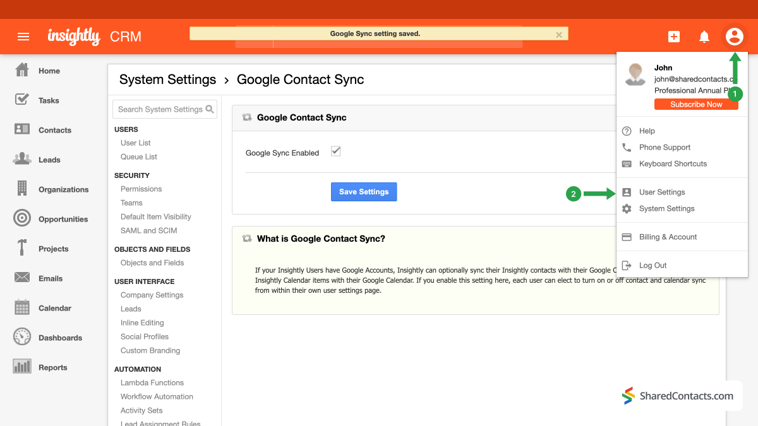Click the search magnifier in System Settings
This screenshot has width=758, height=426.
point(210,109)
